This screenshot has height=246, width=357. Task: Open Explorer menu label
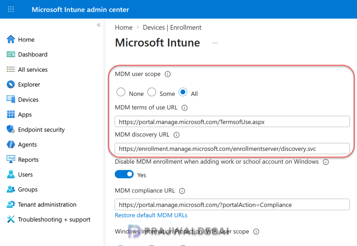click(29, 85)
